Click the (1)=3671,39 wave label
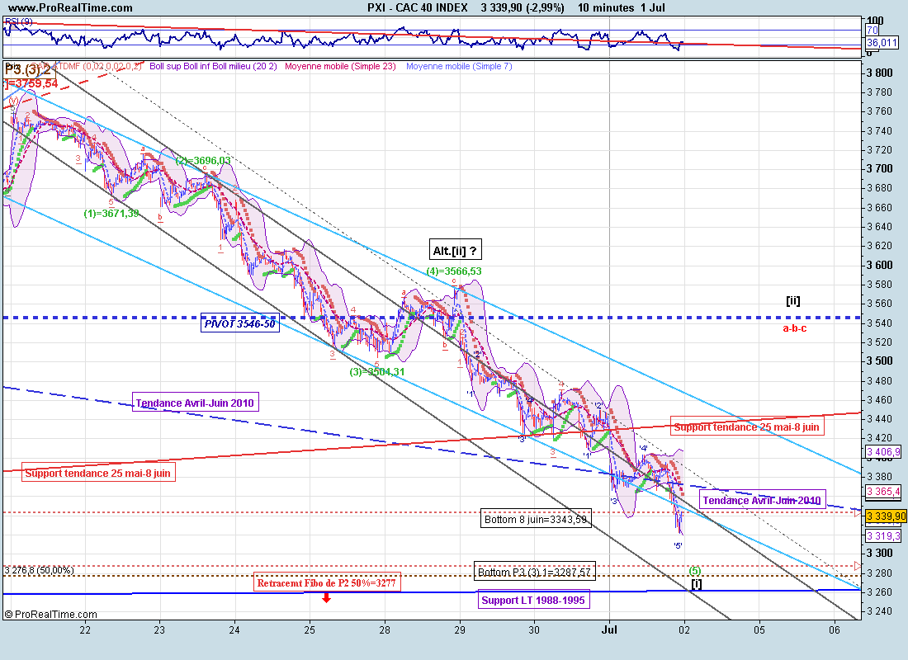Viewport: 908px width, 660px height. [111, 213]
